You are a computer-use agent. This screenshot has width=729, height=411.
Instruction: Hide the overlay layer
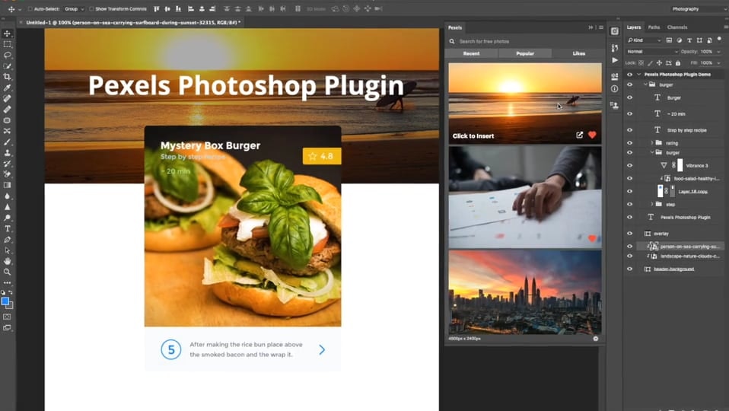point(629,234)
